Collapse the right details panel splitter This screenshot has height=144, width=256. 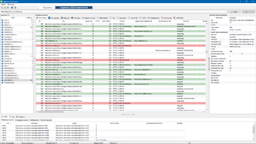[x=209, y=64]
